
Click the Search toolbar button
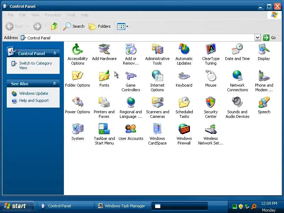74,26
